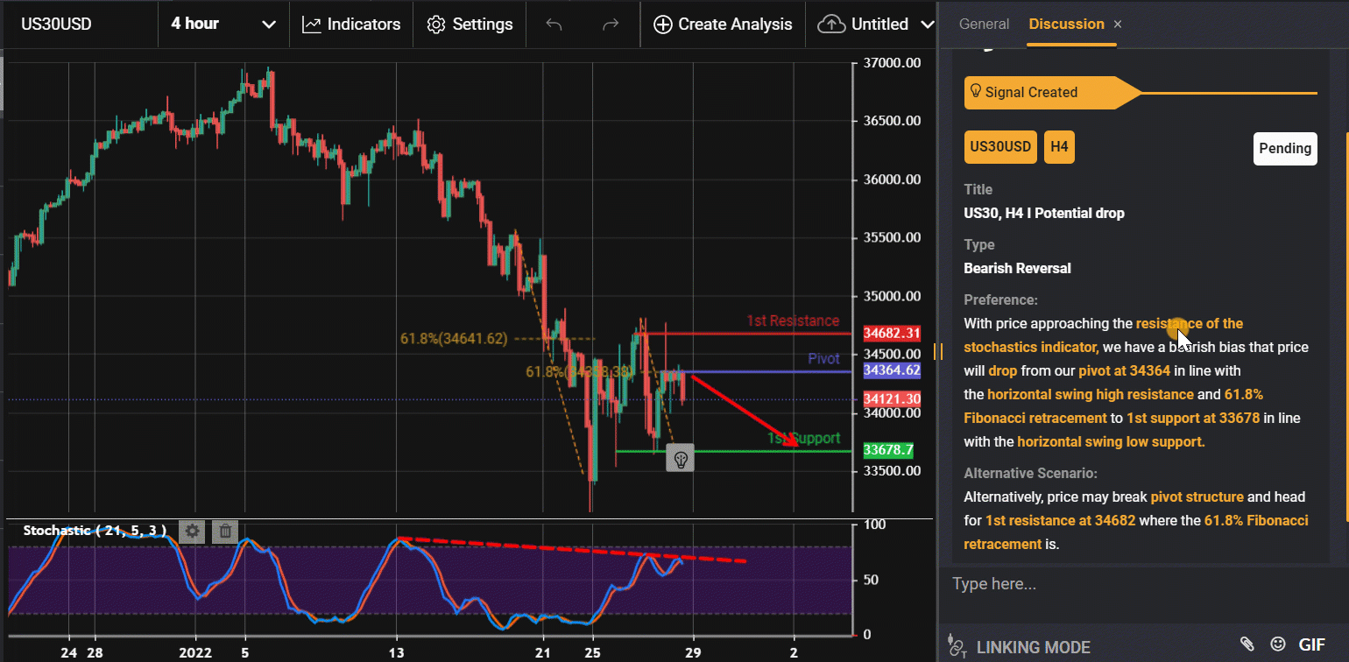Click the 2022 date axis label
The width and height of the screenshot is (1349, 662).
(x=195, y=652)
